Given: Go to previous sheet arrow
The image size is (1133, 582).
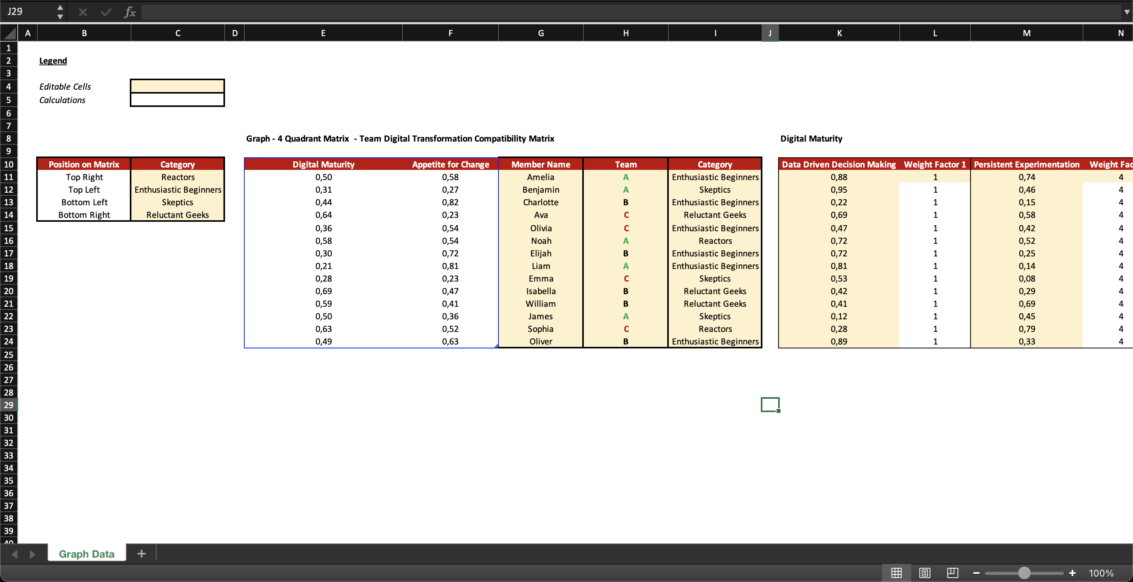Looking at the screenshot, I should point(15,554).
